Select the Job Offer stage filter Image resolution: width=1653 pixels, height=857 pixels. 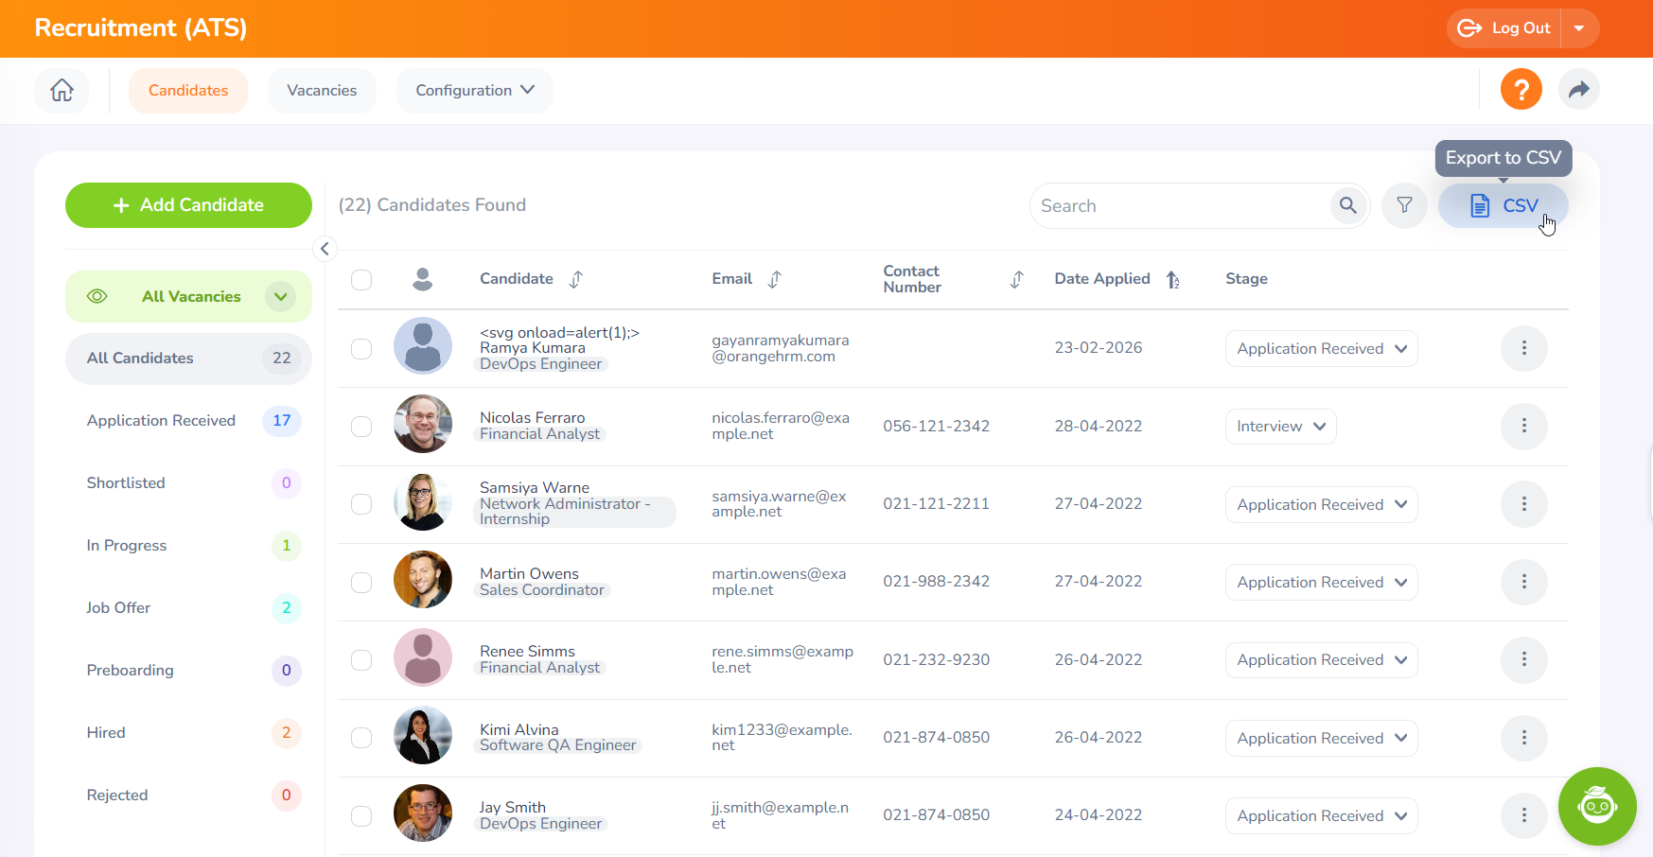click(119, 608)
